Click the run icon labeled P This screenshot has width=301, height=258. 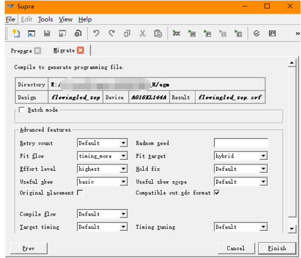[207, 33]
